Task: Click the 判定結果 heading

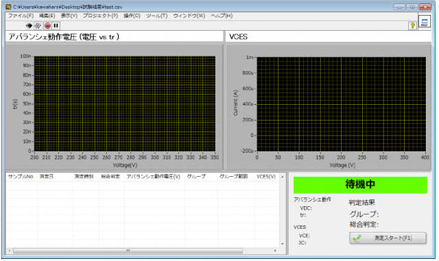Action: click(361, 203)
